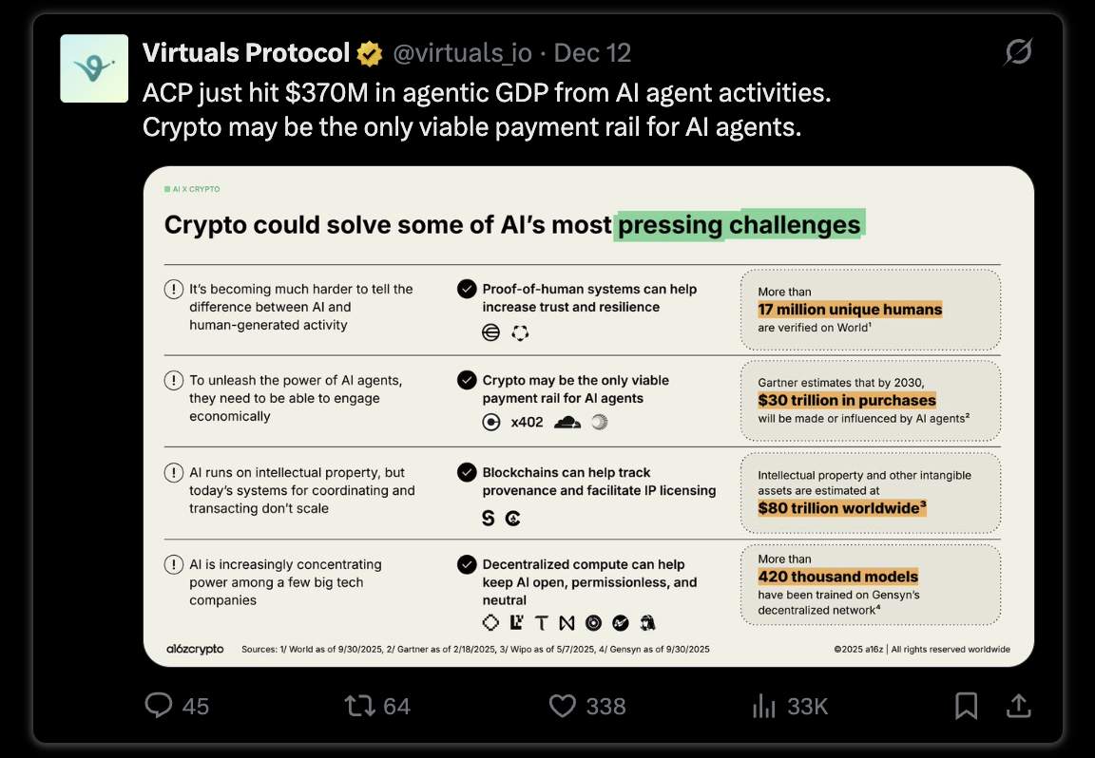This screenshot has height=758, width=1095.
Task: Click the gold verified badge
Action: click(370, 54)
